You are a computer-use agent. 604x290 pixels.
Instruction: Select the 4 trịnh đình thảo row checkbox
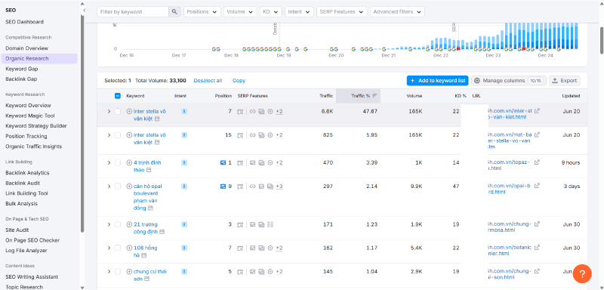[x=118, y=163]
